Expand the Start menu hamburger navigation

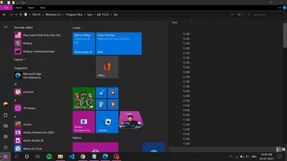coord(5,27)
